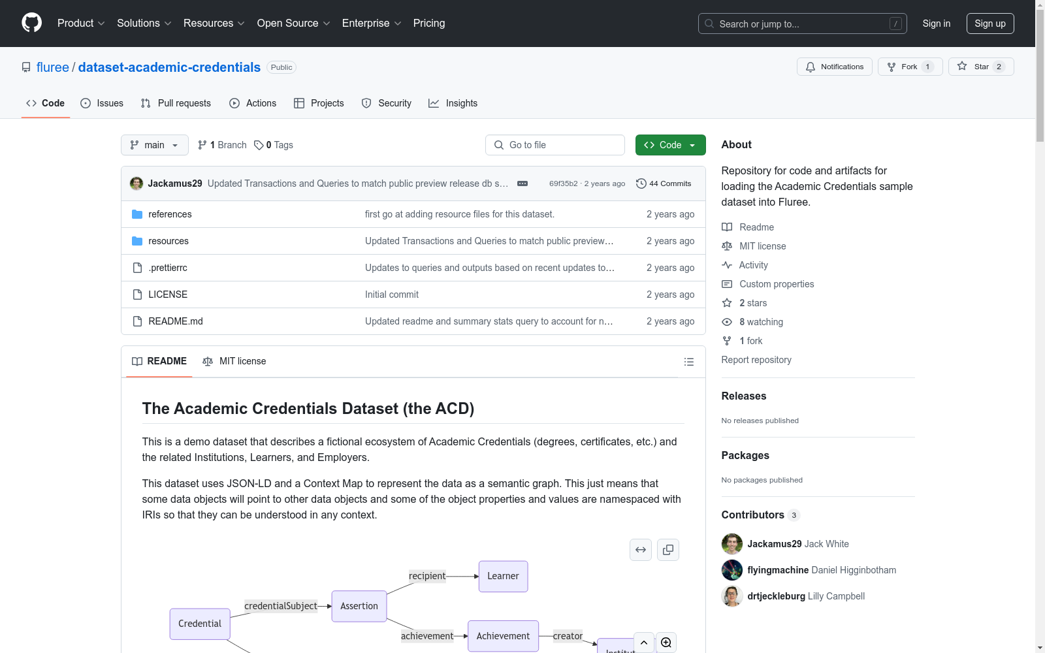Open the Pricing page
Image resolution: width=1045 pixels, height=653 pixels.
click(429, 24)
